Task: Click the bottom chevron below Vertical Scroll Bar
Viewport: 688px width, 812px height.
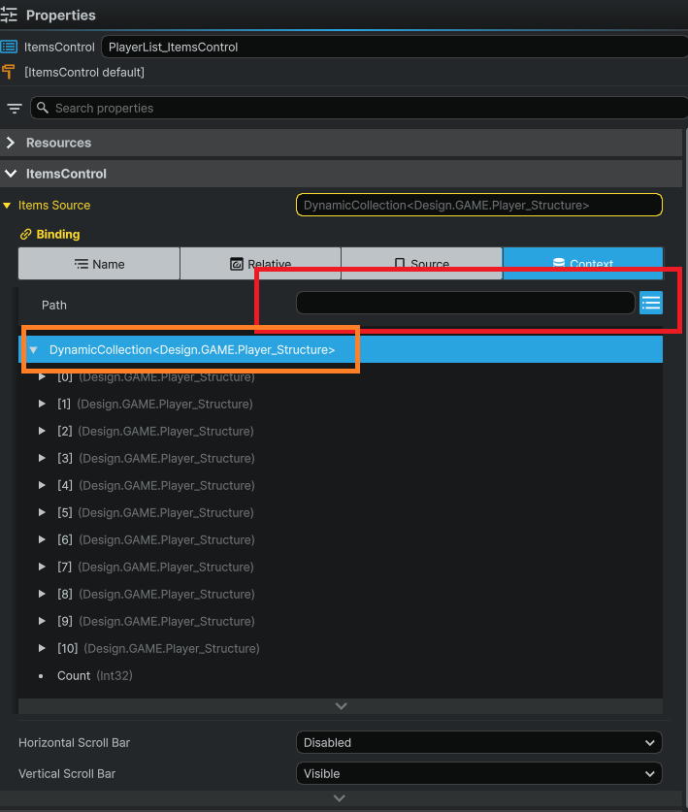Action: (340, 798)
